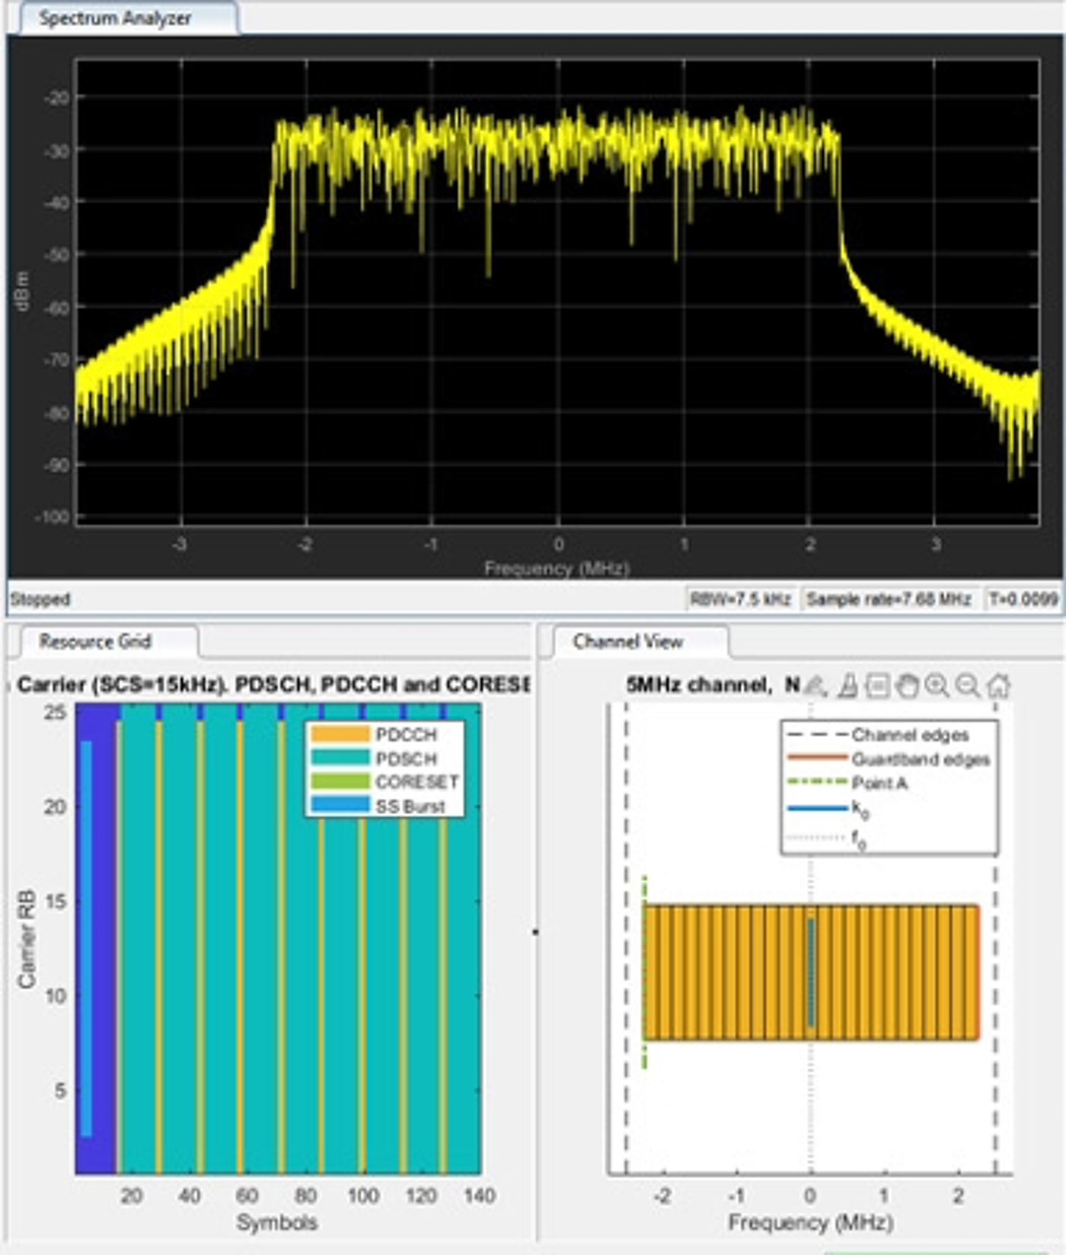Click the Sample rate status bar field
This screenshot has width=1066, height=1255.
889,599
